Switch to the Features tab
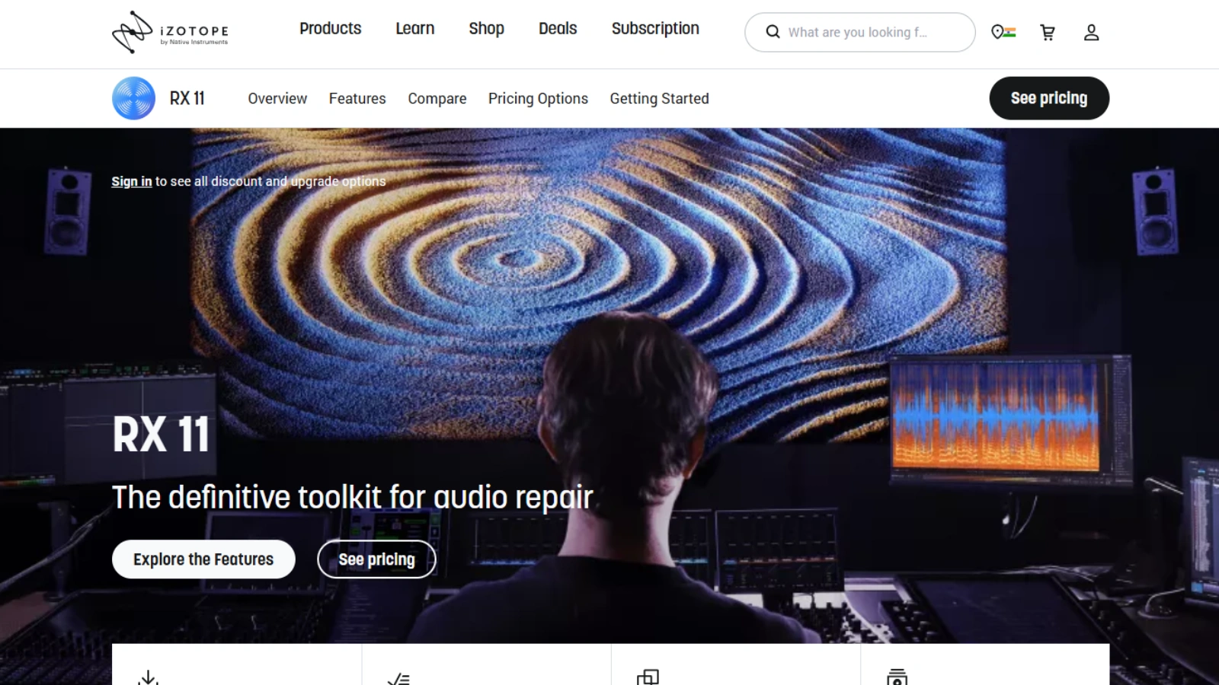Screen dimensions: 1219x685 (357, 98)
